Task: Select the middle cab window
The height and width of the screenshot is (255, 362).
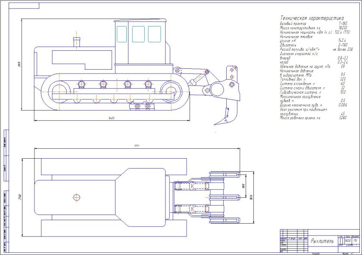Action: 138,34
